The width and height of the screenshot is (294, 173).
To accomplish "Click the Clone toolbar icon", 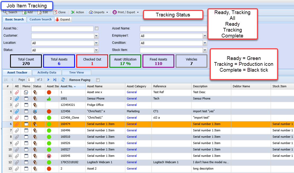I will tap(55, 12).
